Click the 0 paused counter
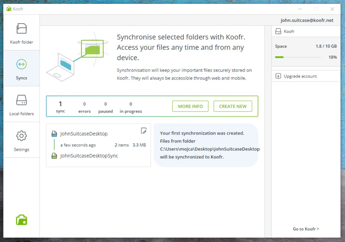 [x=105, y=108]
